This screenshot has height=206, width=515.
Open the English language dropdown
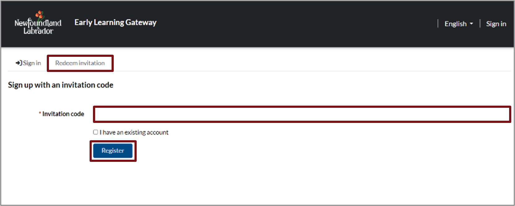click(x=459, y=24)
